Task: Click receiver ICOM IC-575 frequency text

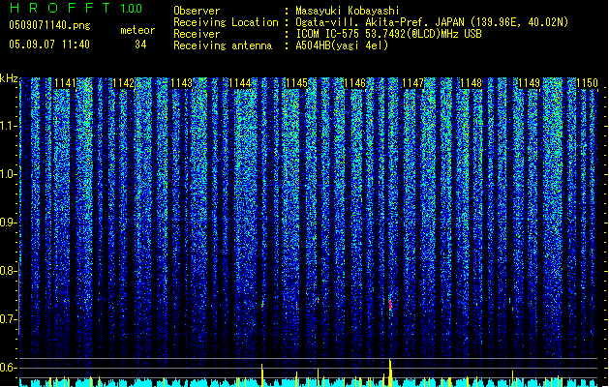Action: click(389, 34)
